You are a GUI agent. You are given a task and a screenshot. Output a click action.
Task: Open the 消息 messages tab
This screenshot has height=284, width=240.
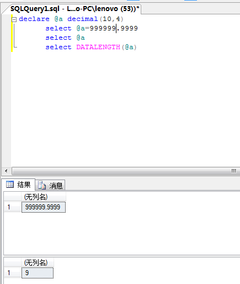click(50, 185)
